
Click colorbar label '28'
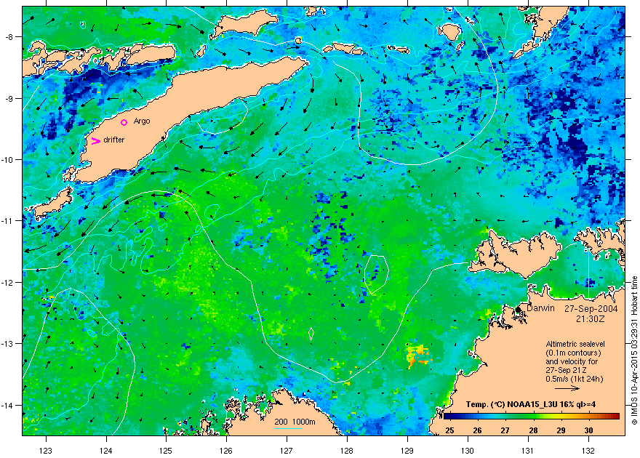[x=533, y=430]
